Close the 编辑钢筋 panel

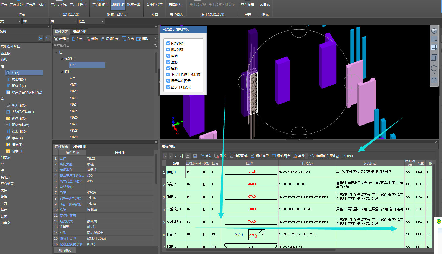(436, 142)
